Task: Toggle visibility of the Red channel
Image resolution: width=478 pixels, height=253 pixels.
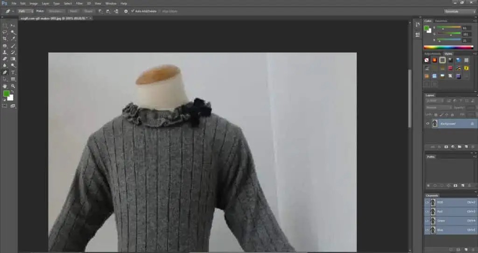Action: pos(427,211)
